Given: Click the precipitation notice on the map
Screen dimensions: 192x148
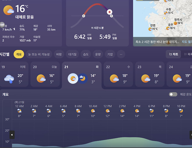Looking at the screenshot, I should click(x=157, y=42).
